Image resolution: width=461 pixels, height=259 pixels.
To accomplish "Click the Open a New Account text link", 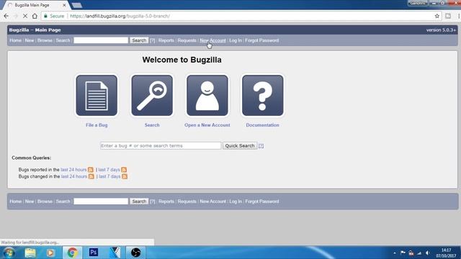I will coord(207,125).
